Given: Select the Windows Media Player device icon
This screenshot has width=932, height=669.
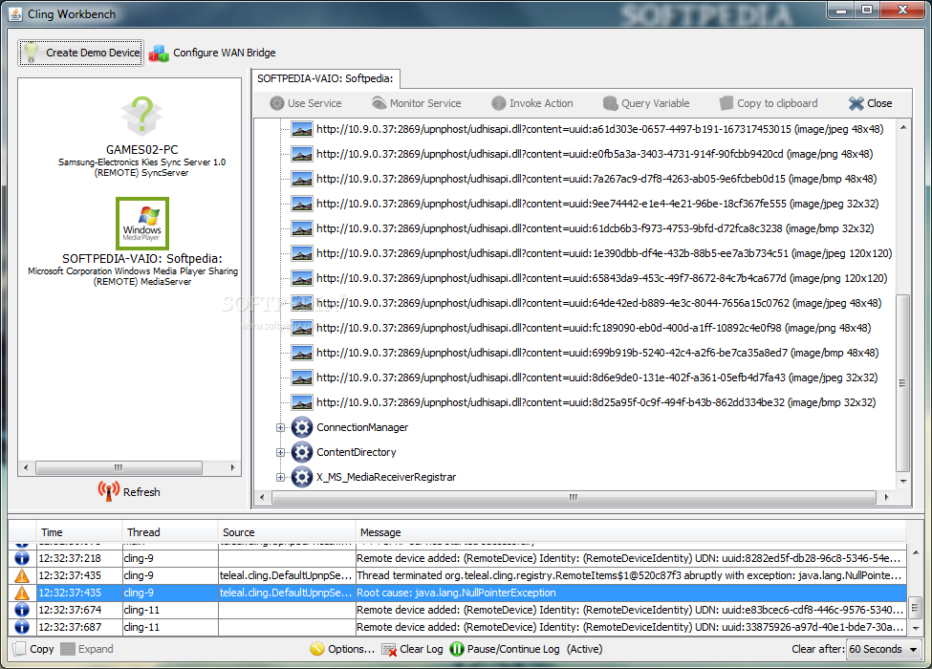Looking at the screenshot, I should point(142,224).
